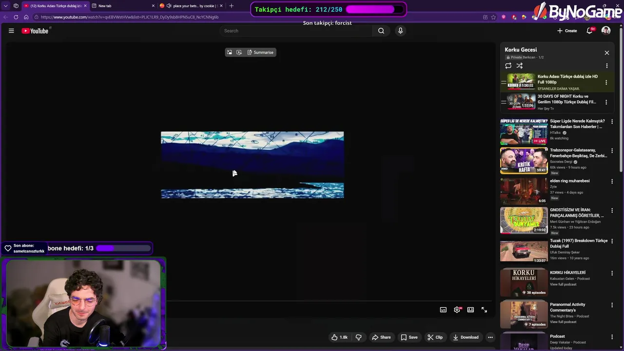Open YouTube notifications bell
624x351 pixels.
click(590, 31)
